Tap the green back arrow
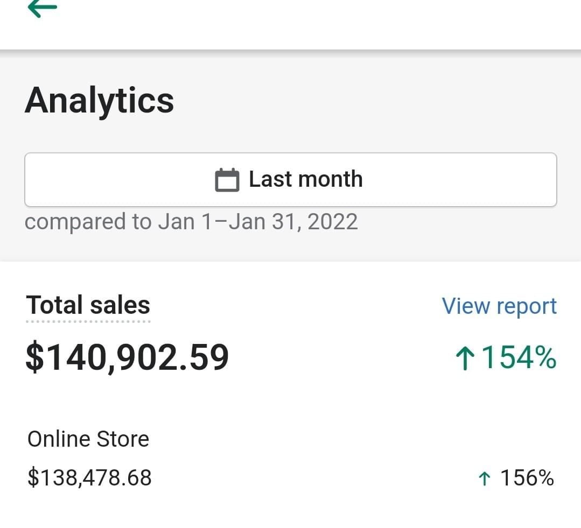The width and height of the screenshot is (581, 528). (42, 8)
